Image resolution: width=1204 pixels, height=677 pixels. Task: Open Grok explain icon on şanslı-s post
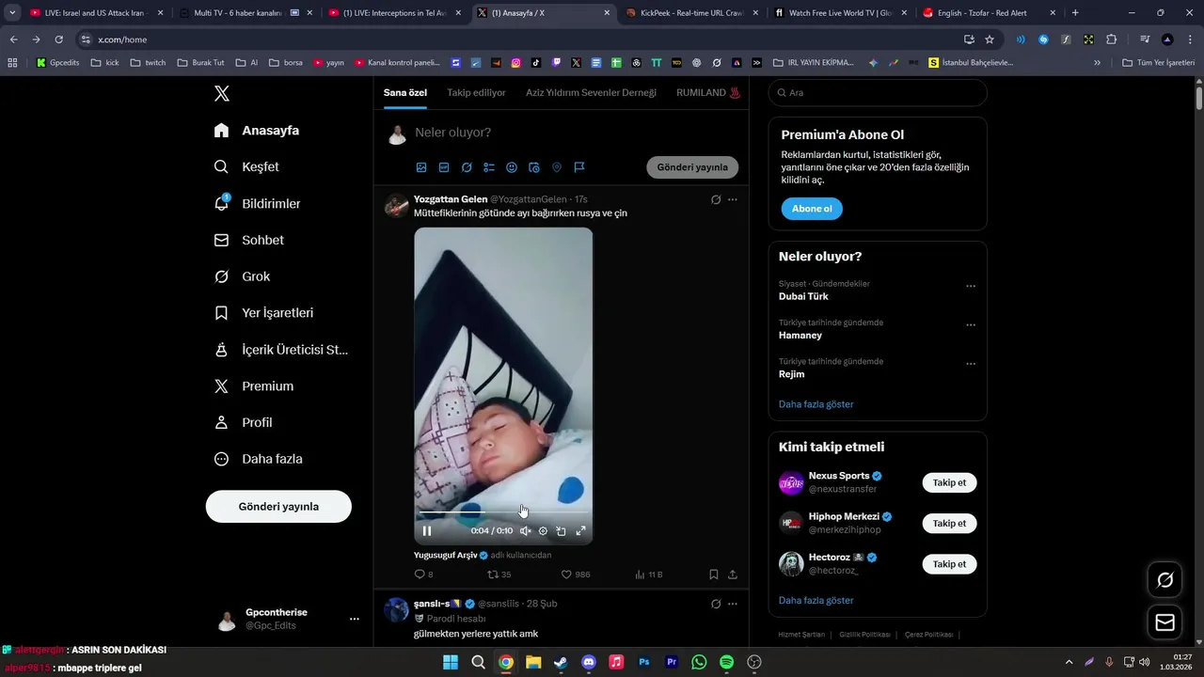[716, 604]
